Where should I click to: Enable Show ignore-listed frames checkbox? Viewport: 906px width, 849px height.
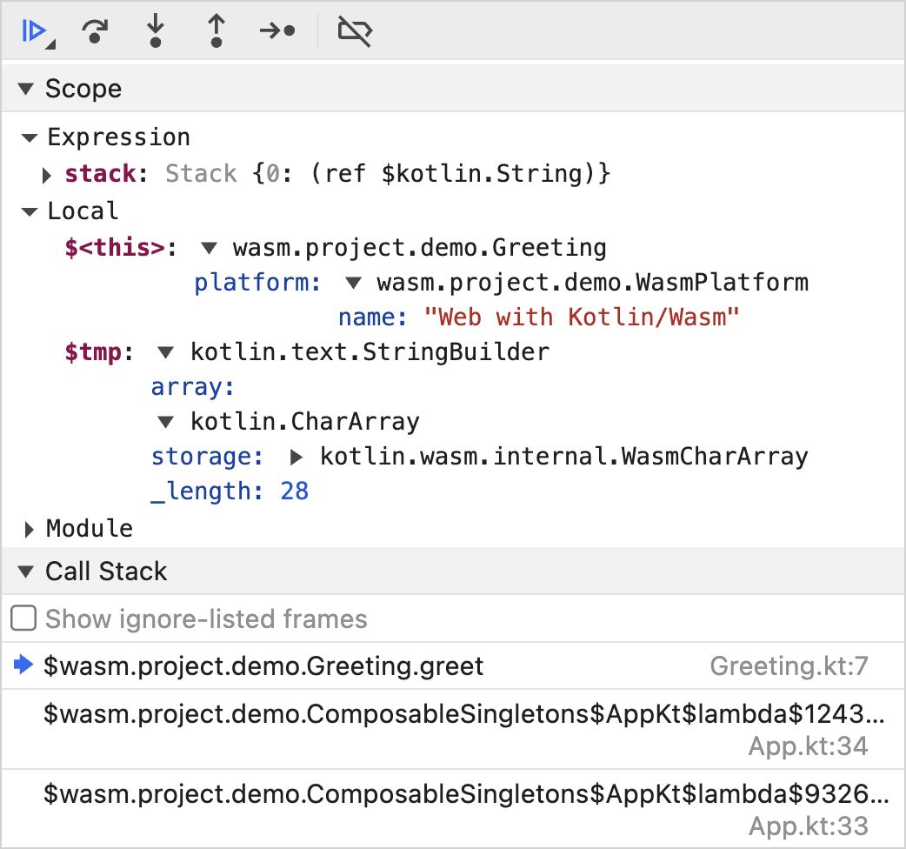click(x=23, y=619)
